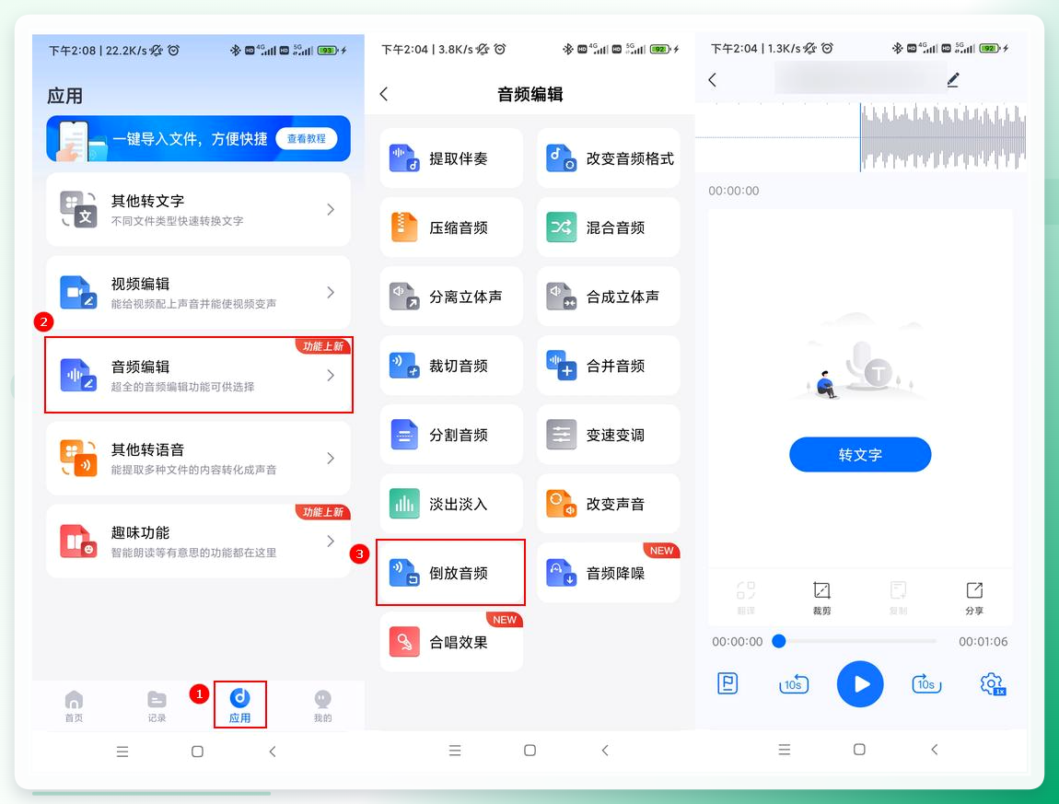Play the audio recording

pos(860,683)
